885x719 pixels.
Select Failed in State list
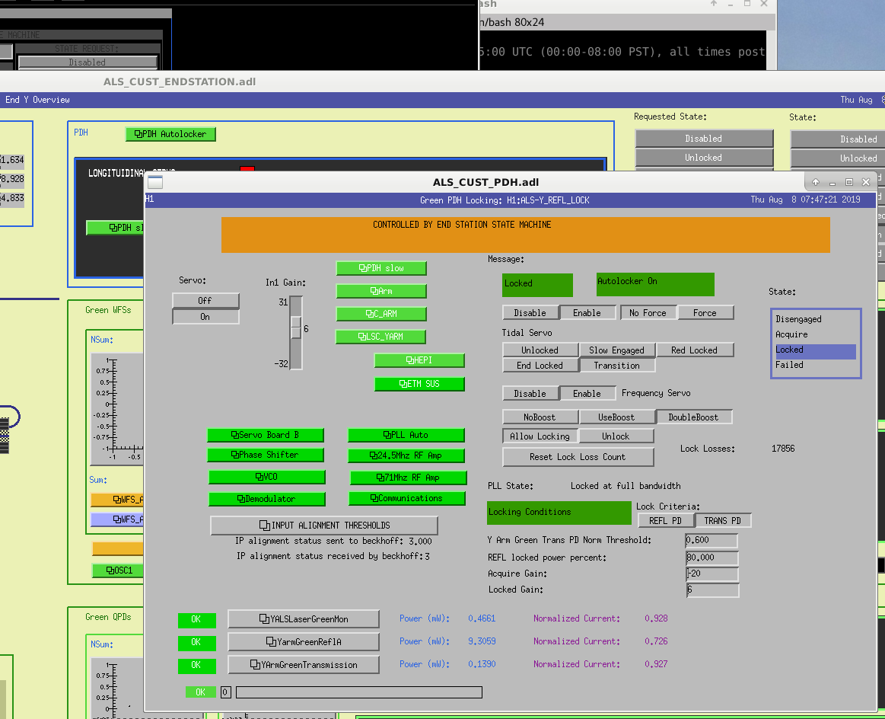coord(816,365)
